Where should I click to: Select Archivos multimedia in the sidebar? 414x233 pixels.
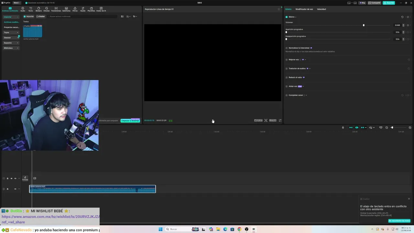[11, 22]
